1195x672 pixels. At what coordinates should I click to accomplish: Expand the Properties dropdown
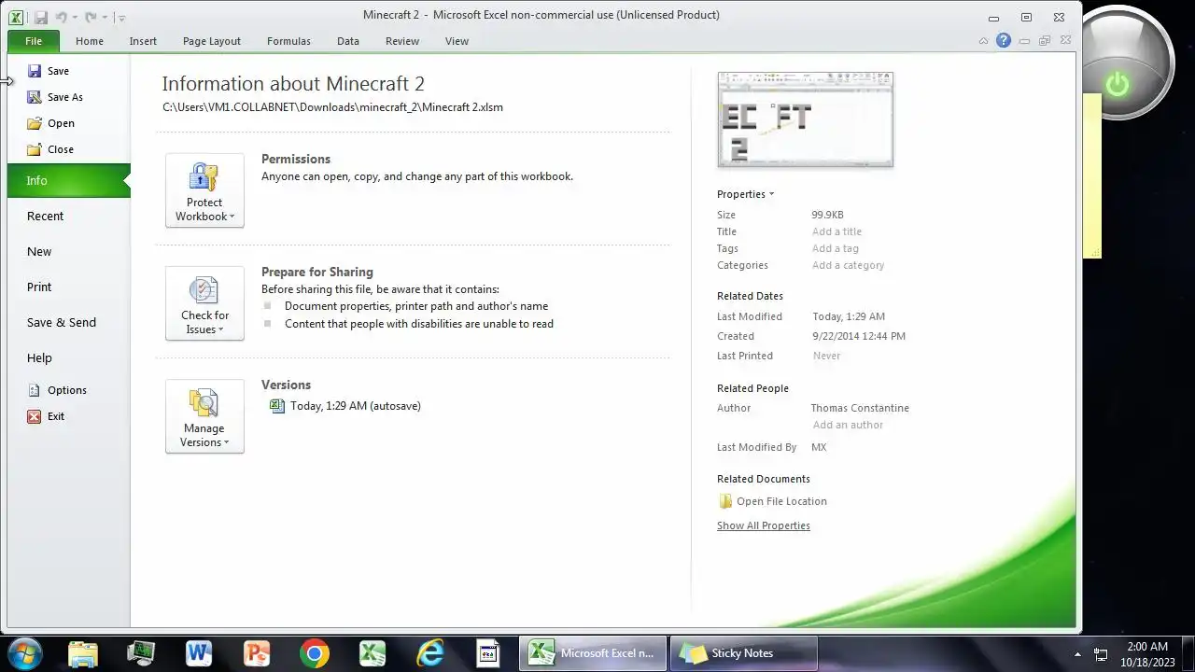pos(745,194)
